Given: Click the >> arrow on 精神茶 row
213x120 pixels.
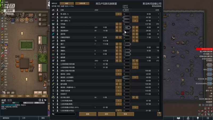Looking at the screenshot, I should [137, 41].
